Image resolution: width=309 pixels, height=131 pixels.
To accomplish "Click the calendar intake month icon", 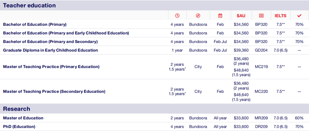I will tap(220, 16).
